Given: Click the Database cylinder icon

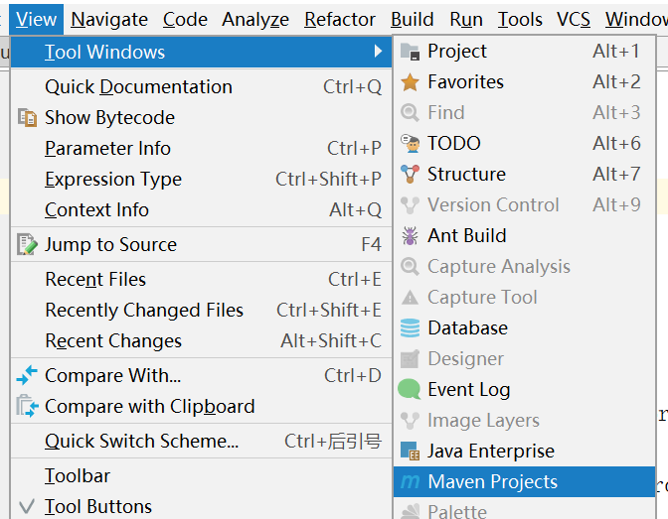Looking at the screenshot, I should tap(410, 328).
